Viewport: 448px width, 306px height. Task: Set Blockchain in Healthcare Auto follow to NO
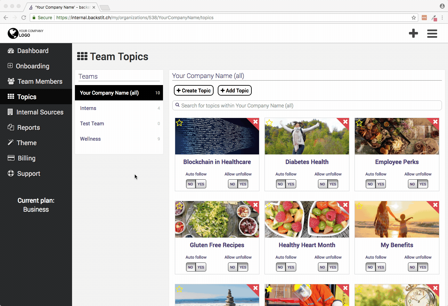point(191,184)
